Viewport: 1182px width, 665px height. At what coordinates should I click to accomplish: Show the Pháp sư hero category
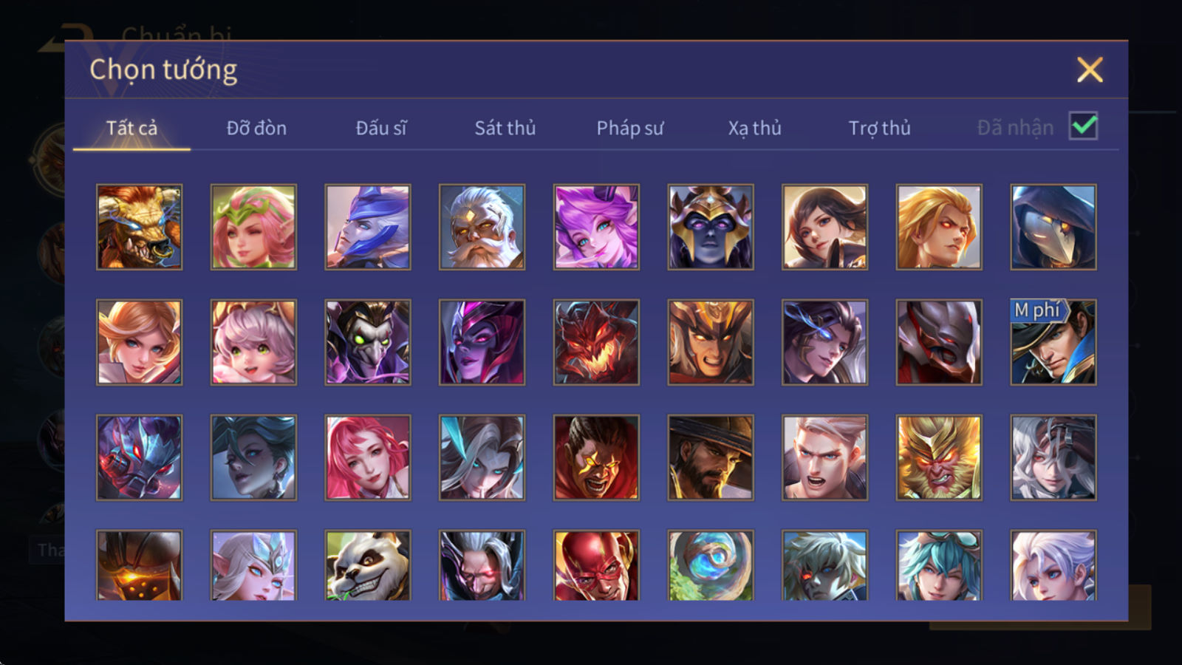(x=629, y=128)
